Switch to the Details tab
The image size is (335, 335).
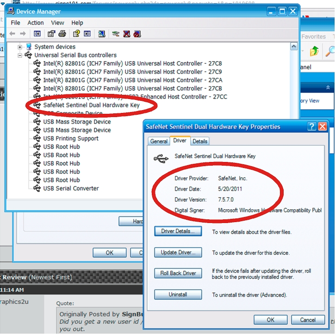(x=200, y=141)
